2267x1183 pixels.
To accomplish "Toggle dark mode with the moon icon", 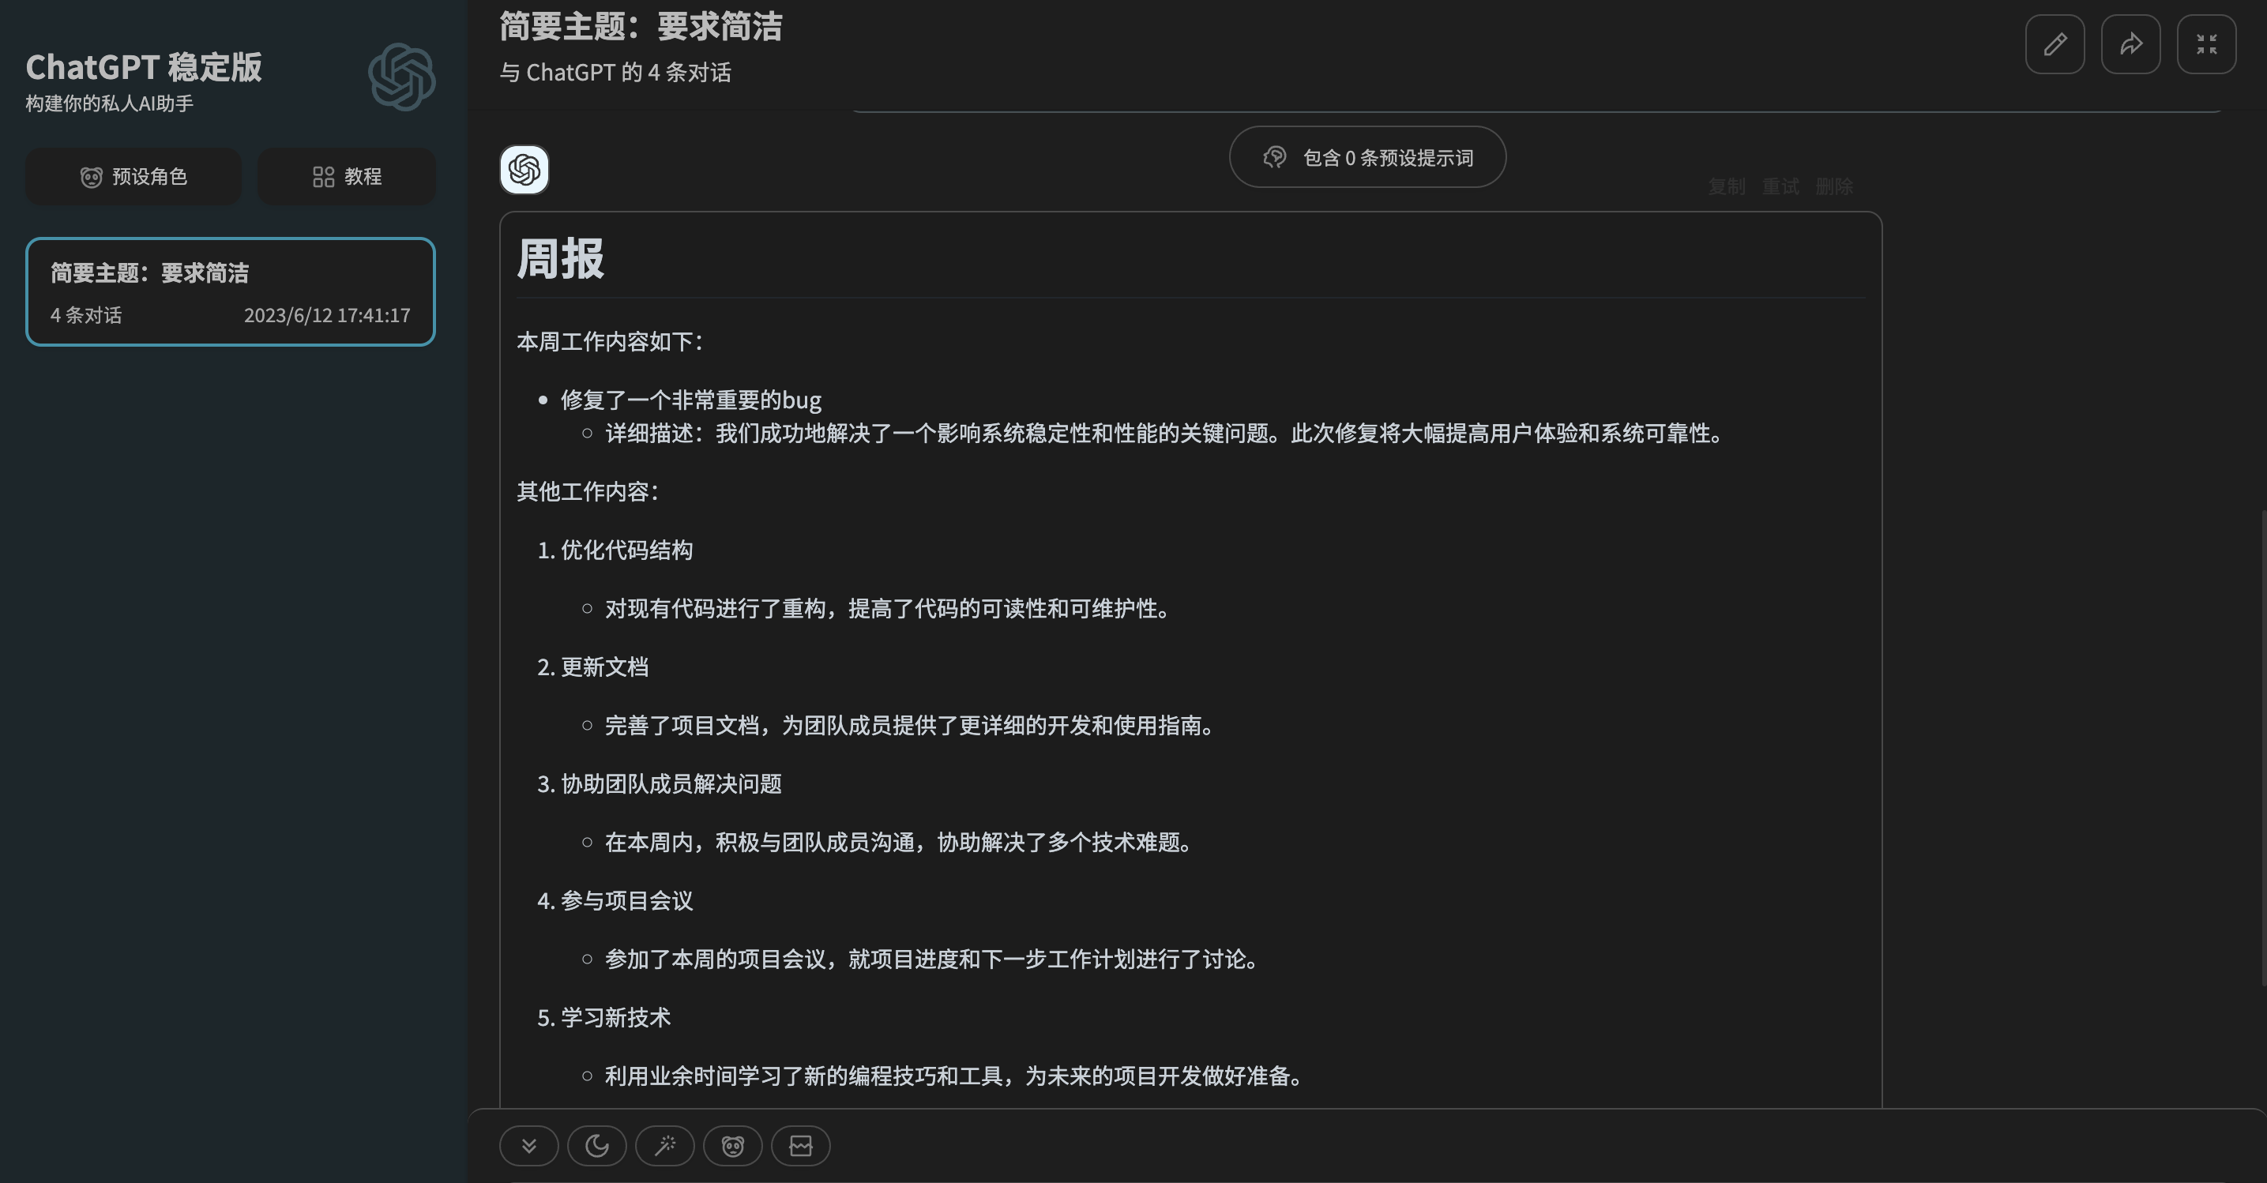I will pos(596,1145).
